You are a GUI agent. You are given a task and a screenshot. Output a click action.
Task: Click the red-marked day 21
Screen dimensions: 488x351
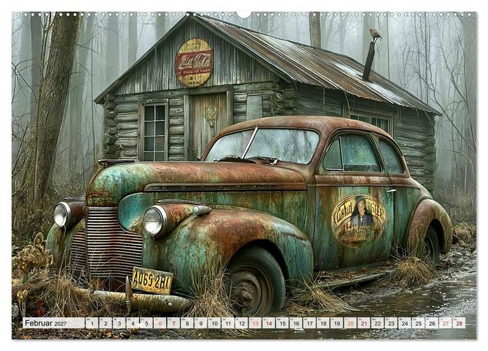pyautogui.click(x=364, y=323)
